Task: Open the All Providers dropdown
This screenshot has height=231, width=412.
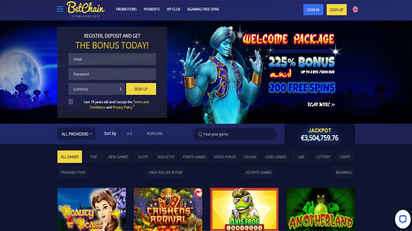Action: click(77, 134)
